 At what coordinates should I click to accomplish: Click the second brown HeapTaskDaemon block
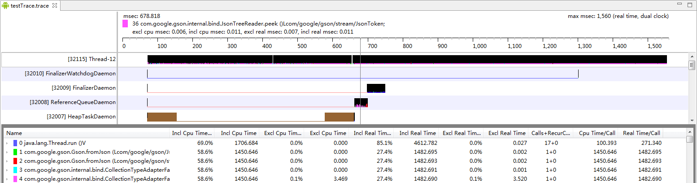pyautogui.click(x=340, y=117)
